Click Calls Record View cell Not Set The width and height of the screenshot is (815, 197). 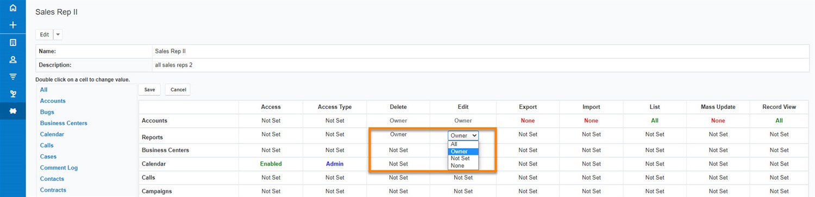(779, 178)
